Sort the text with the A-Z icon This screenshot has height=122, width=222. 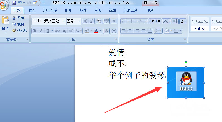pyautogui.click(x=175, y=21)
